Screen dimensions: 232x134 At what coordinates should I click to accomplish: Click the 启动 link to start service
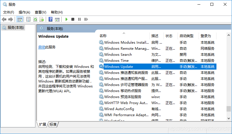pos(42,47)
